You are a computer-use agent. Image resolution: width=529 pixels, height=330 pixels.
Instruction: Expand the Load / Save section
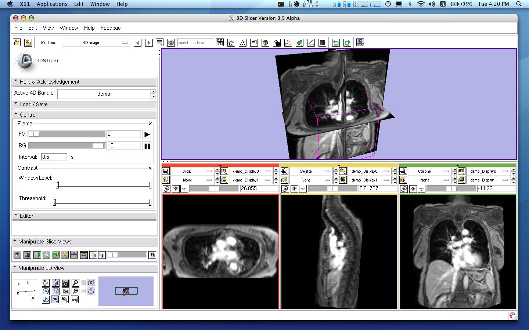[x=34, y=104]
